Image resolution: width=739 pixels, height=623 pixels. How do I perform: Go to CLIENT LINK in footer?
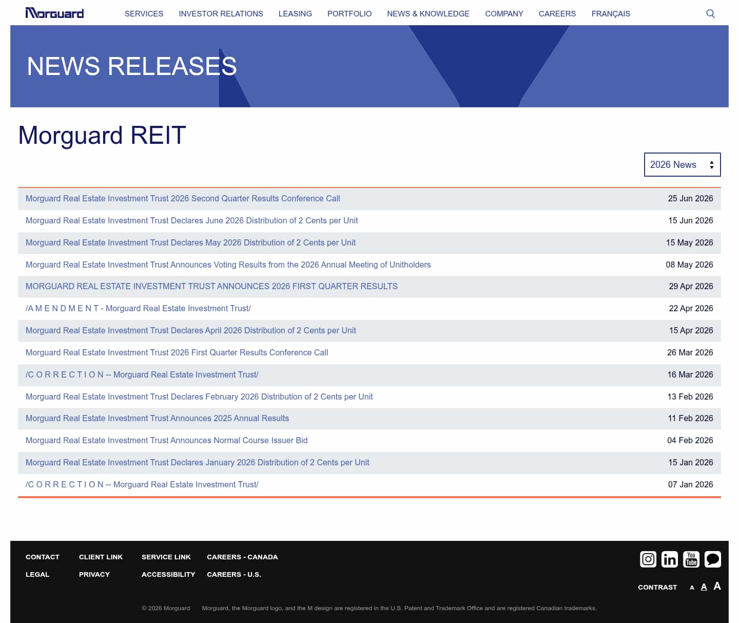(101, 557)
